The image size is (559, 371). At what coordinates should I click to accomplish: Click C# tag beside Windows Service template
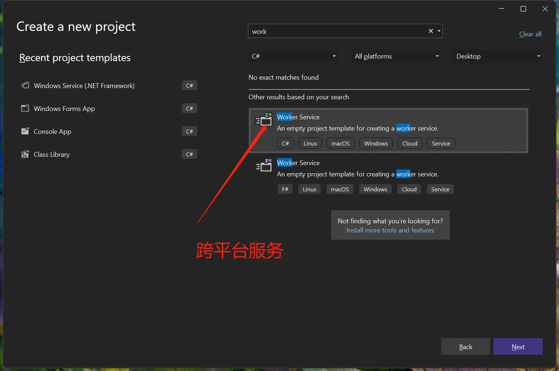[189, 85]
